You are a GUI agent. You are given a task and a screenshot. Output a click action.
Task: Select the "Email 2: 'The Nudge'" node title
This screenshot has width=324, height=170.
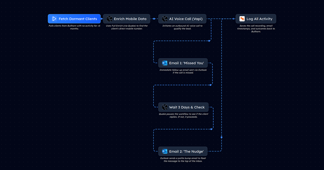pyautogui.click(x=186, y=151)
